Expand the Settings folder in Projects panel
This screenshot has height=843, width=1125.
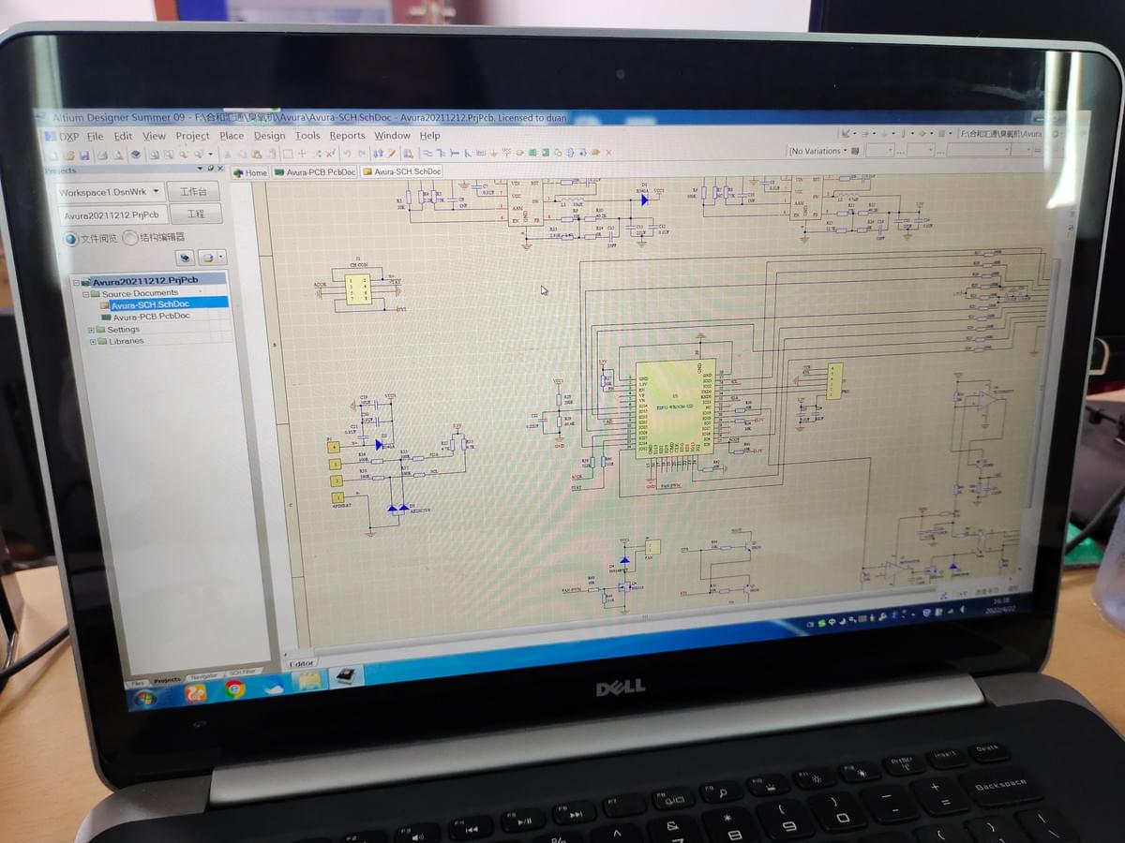click(x=91, y=329)
